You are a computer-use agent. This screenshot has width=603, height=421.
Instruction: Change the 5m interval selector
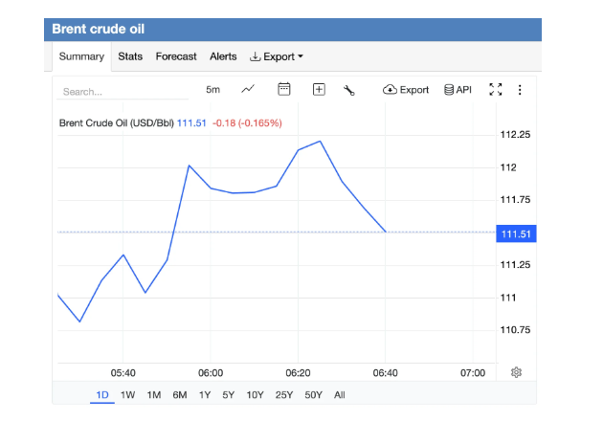tap(212, 90)
